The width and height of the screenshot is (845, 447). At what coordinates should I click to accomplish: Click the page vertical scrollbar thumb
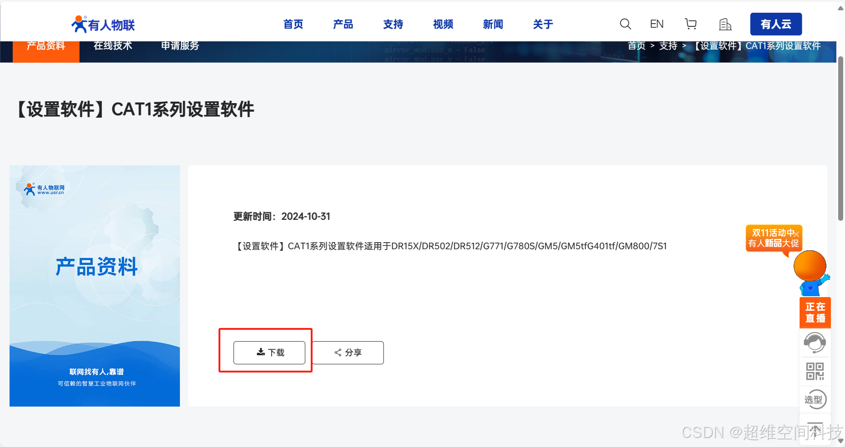pyautogui.click(x=840, y=139)
